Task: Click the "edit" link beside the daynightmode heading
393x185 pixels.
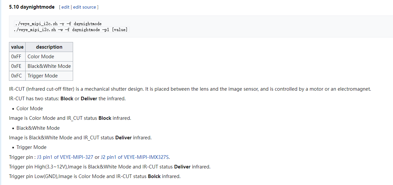Action: [65, 7]
